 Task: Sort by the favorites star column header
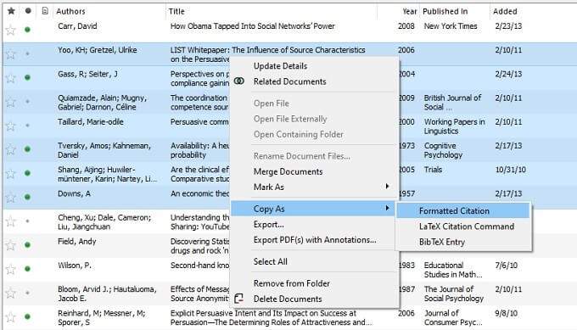click(x=11, y=11)
